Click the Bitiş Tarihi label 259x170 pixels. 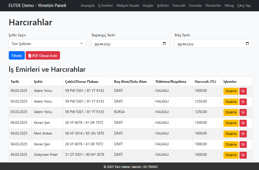[182, 35]
